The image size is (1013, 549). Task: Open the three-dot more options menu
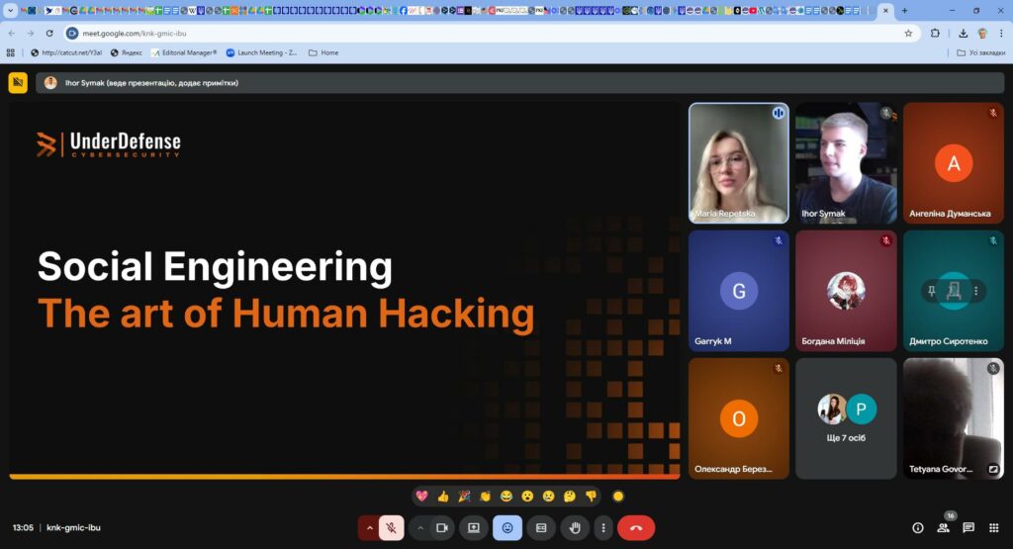pos(602,528)
